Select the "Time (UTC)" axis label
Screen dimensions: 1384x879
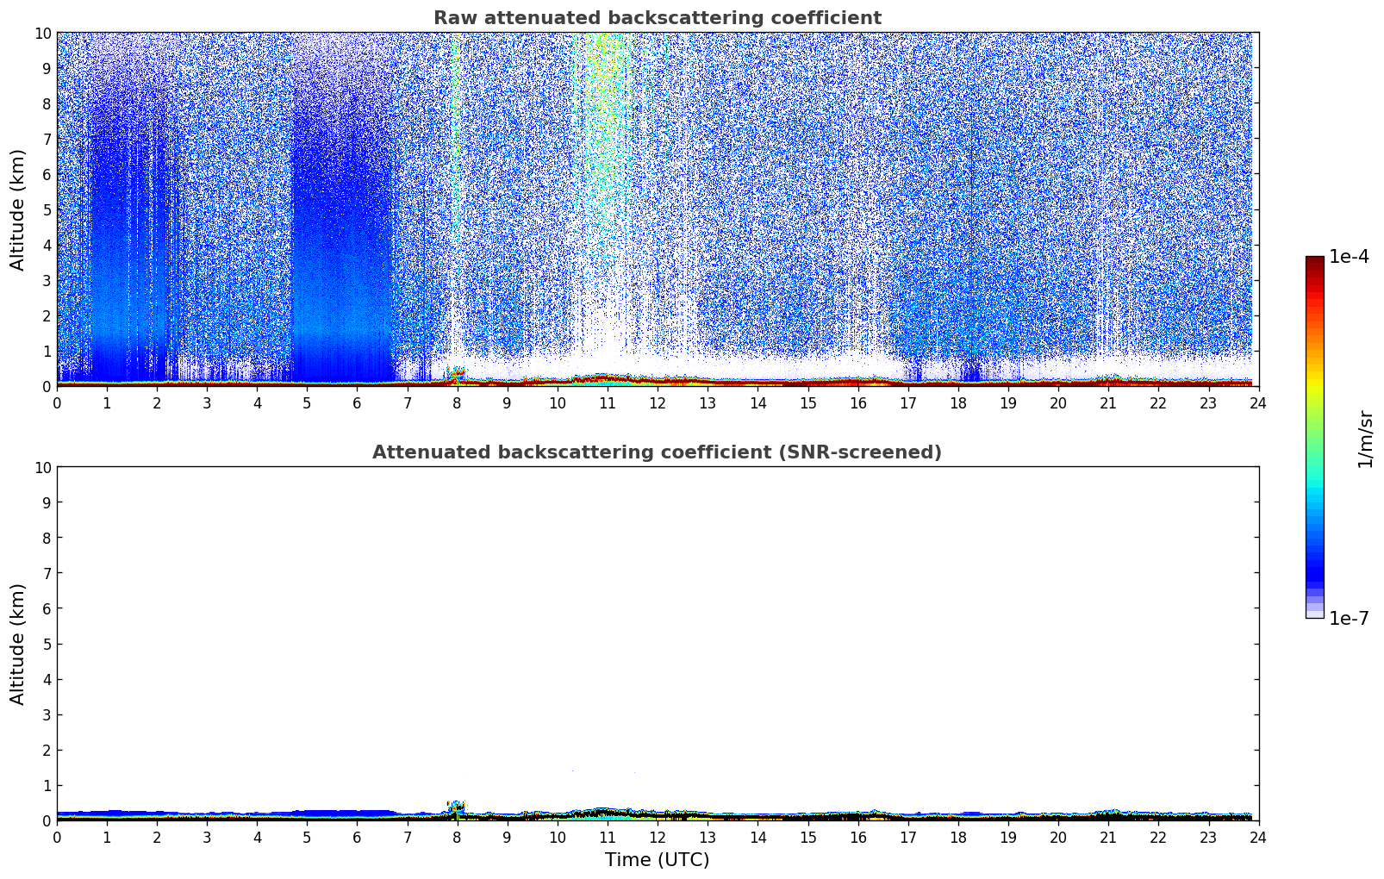point(657,859)
